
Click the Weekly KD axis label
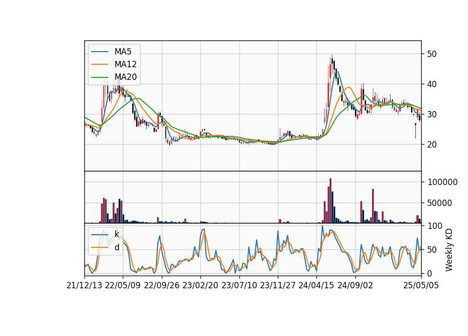(x=449, y=250)
